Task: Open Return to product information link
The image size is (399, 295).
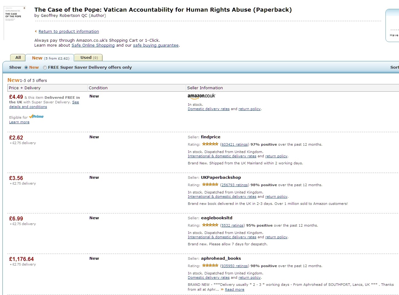Action: (69, 31)
